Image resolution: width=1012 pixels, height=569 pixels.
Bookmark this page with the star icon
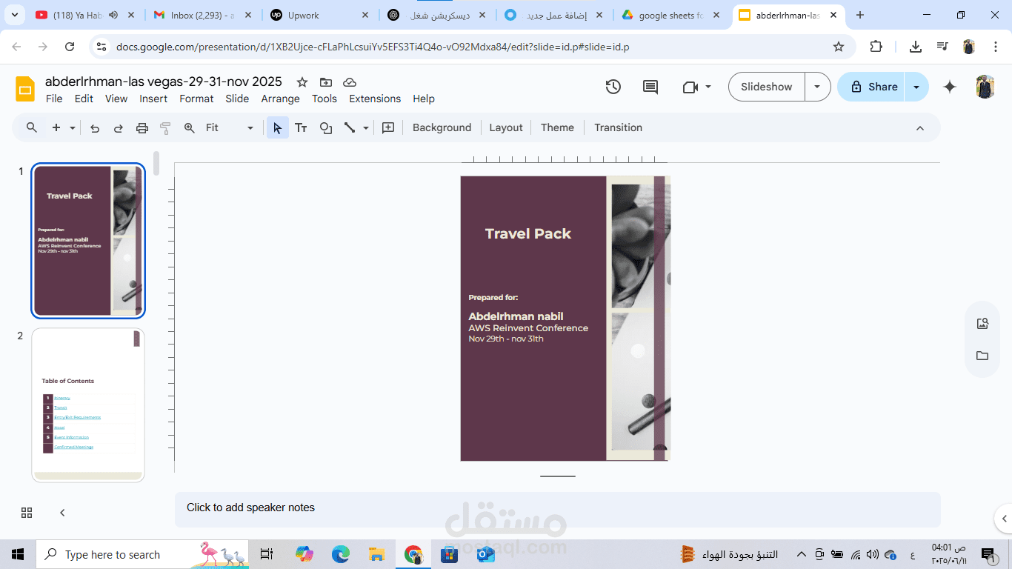839,47
